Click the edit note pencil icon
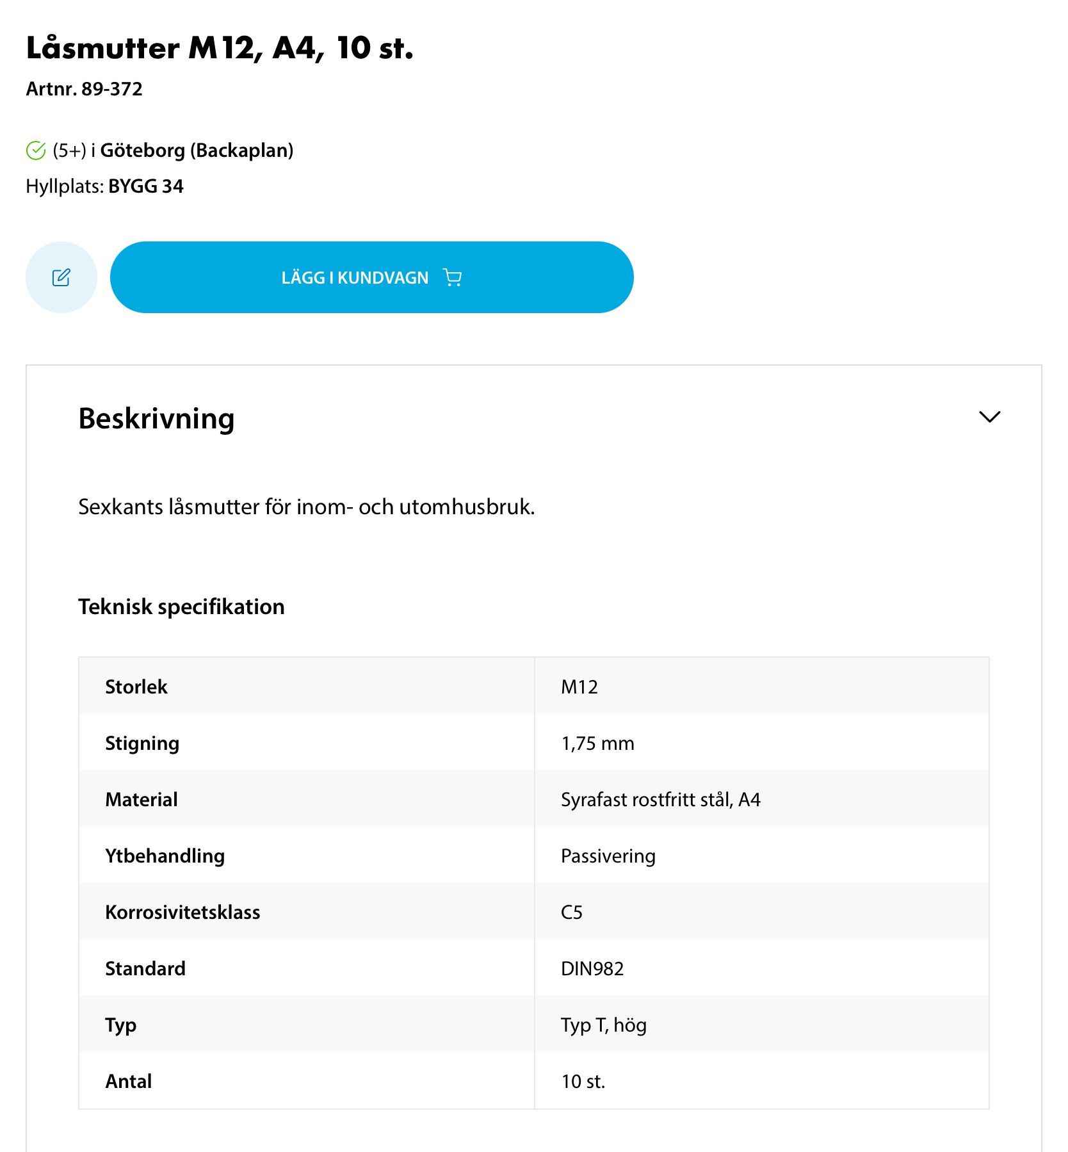The image size is (1068, 1152). [x=61, y=277]
